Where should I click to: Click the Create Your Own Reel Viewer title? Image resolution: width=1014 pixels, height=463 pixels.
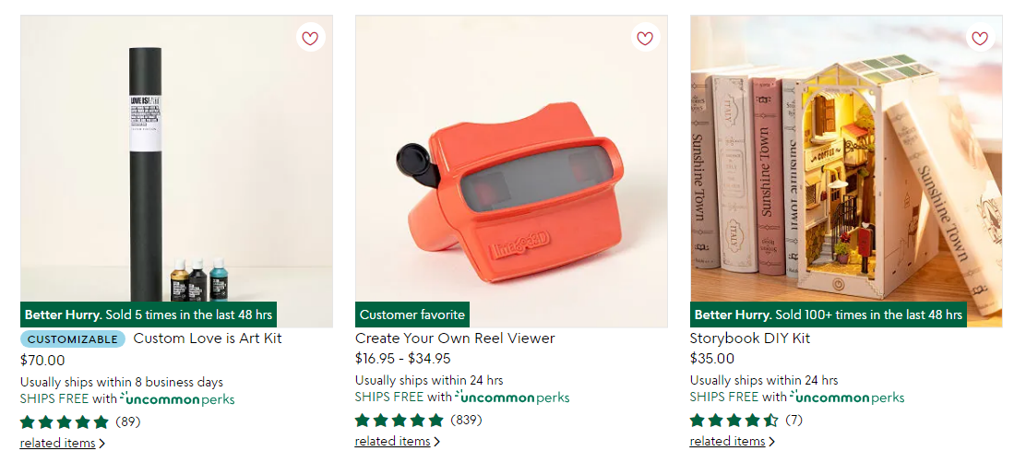(x=455, y=338)
